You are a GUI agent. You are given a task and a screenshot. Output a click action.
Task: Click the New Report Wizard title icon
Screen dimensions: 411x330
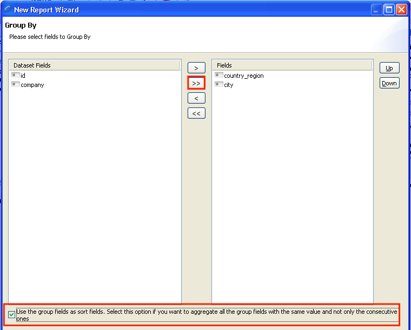tap(8, 9)
